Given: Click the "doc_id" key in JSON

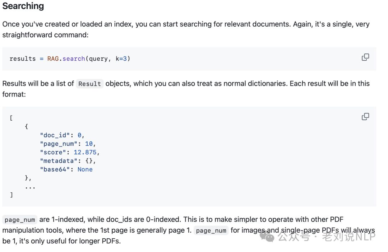Looking at the screenshot, I should point(55,135).
